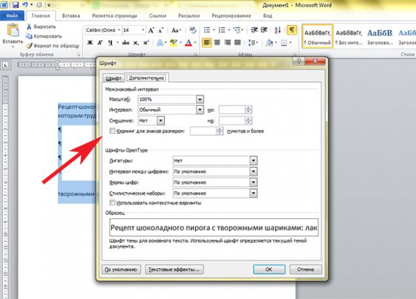This screenshot has height=299, width=416.
Task: Justify paragraph text
Action: pos(237,43)
